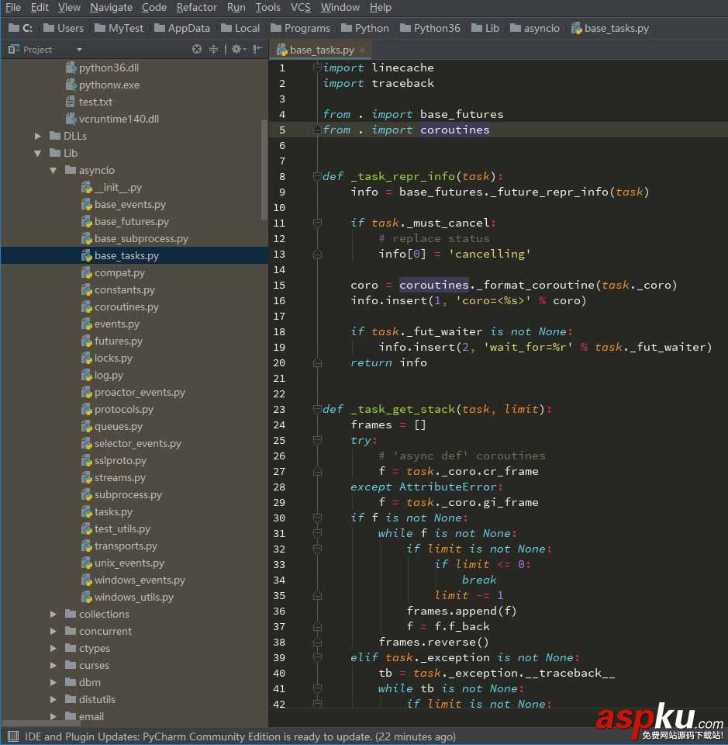Click the collapse all icon in Project panel
The height and width of the screenshot is (745, 728).
213,49
